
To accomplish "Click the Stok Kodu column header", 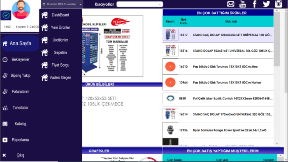I will coord(183,21).
